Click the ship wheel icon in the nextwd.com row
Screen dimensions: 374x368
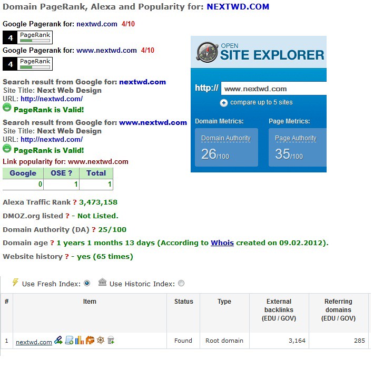coord(101,340)
